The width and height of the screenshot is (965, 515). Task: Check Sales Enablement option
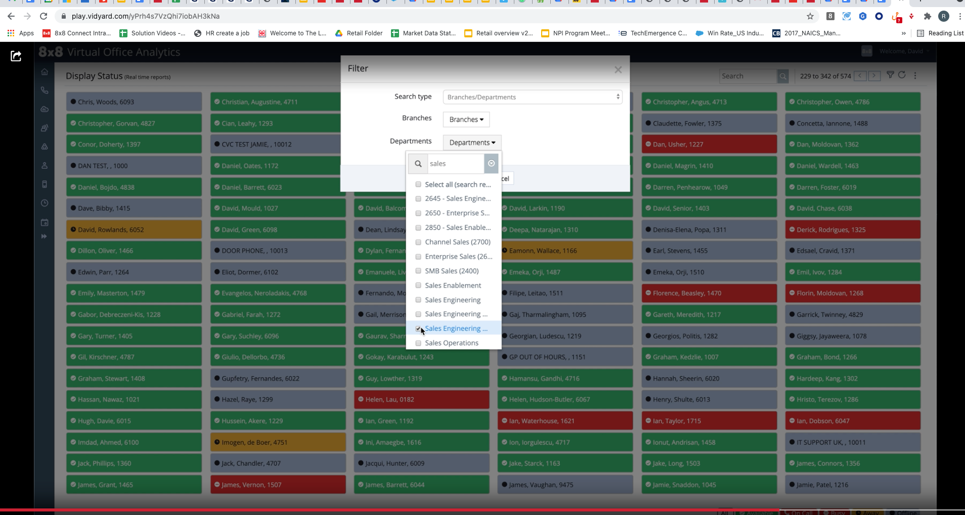418,285
